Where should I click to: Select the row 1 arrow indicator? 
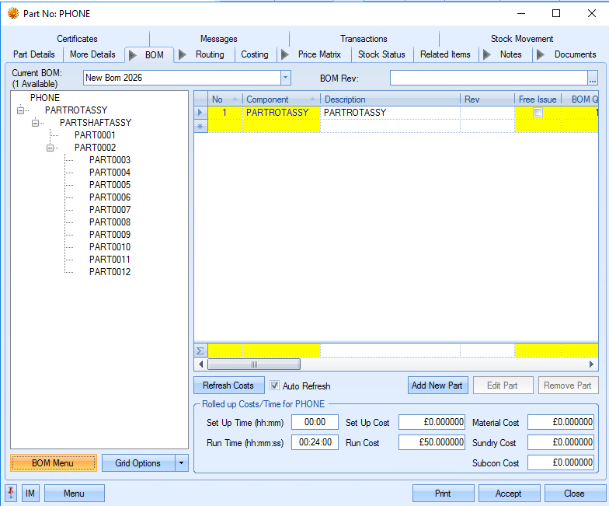point(200,113)
